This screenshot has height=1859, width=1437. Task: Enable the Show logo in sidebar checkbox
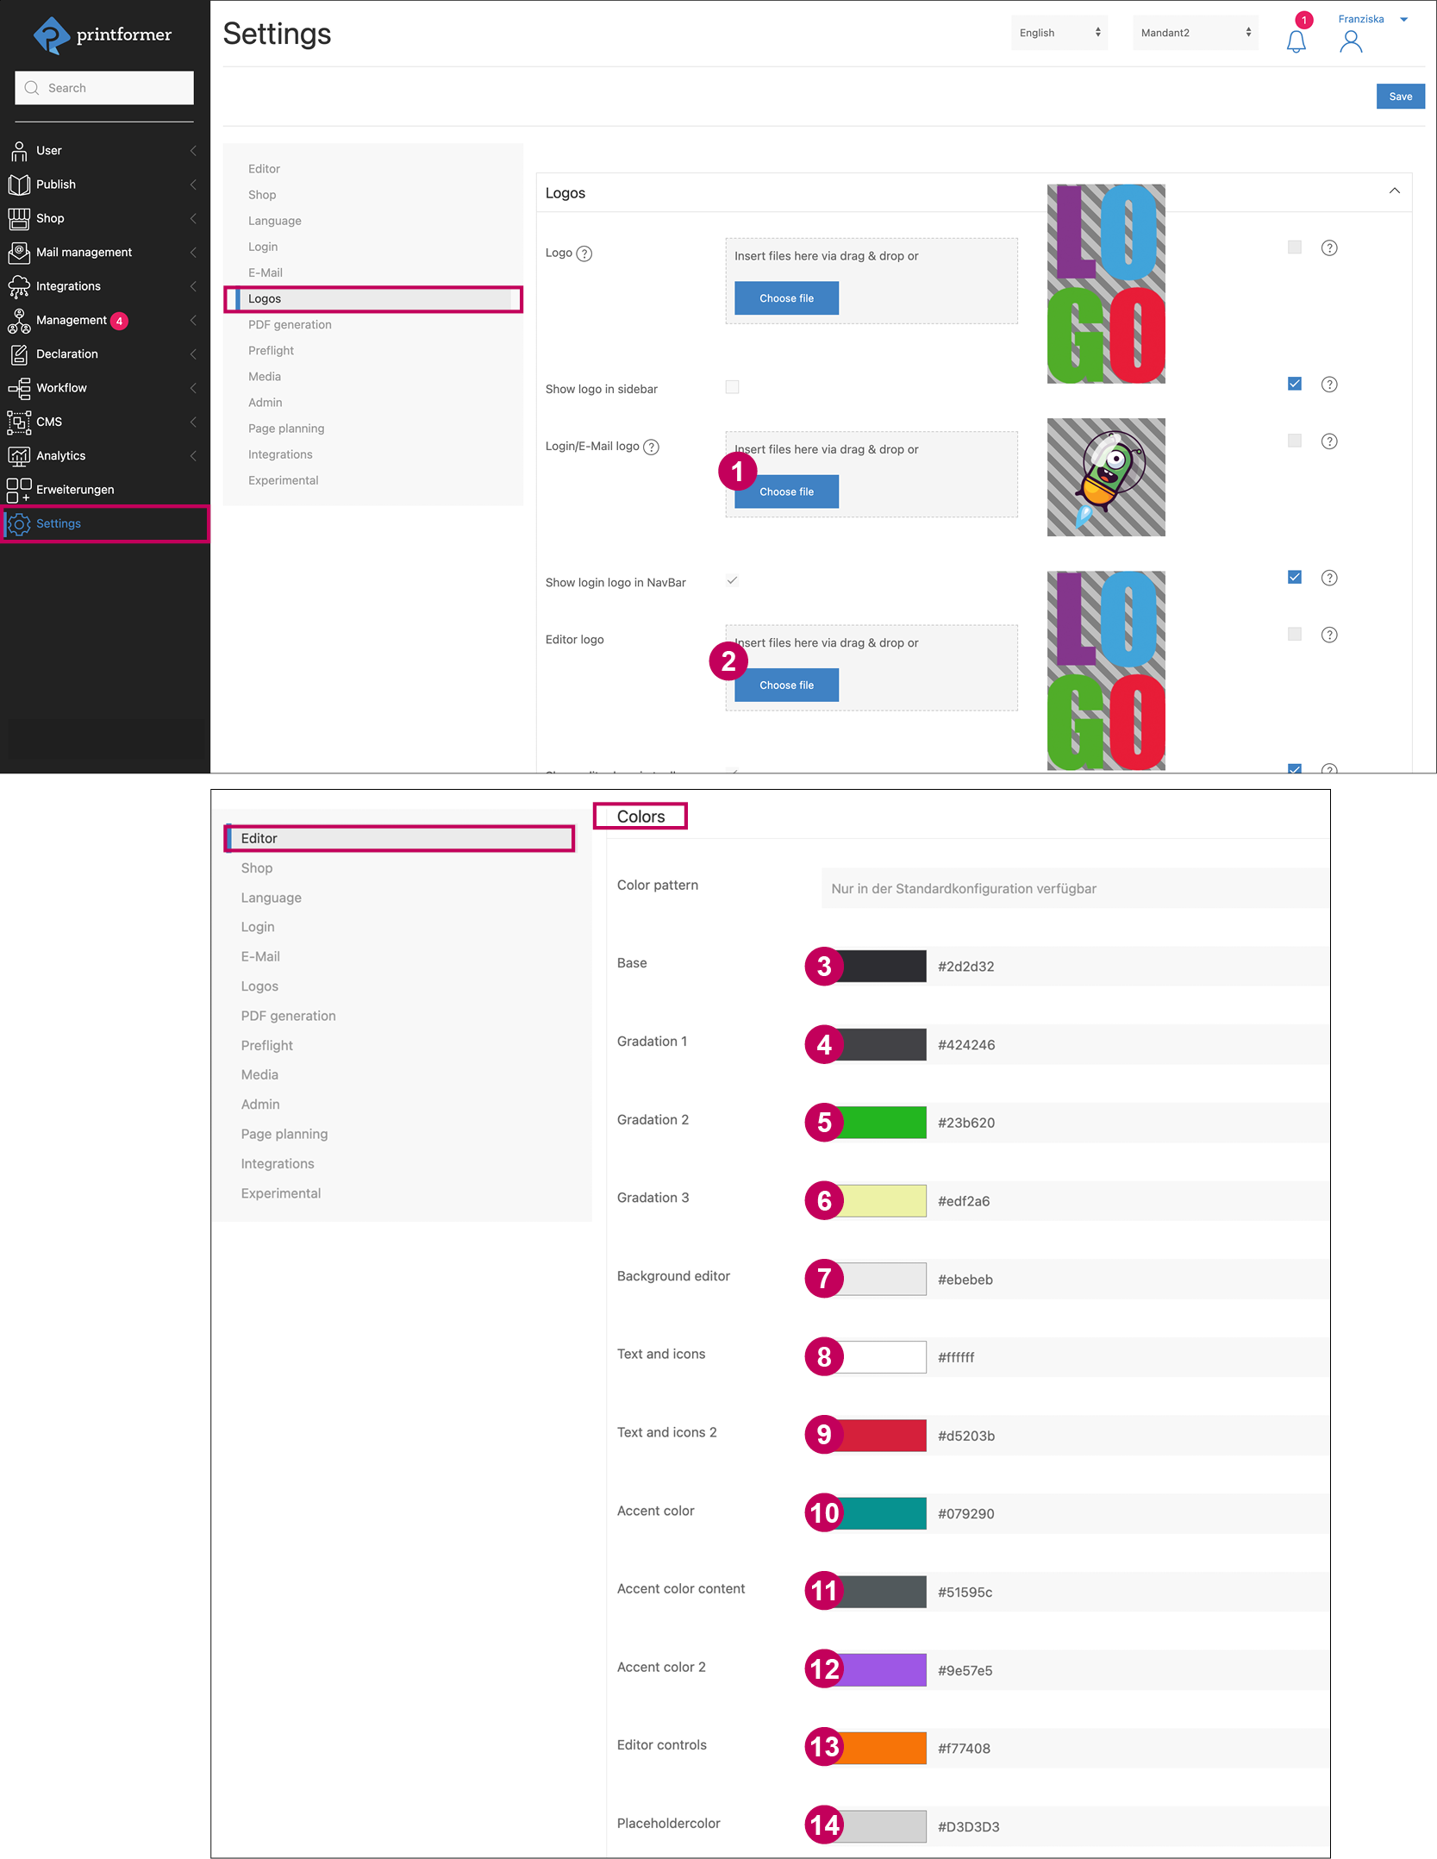(732, 387)
